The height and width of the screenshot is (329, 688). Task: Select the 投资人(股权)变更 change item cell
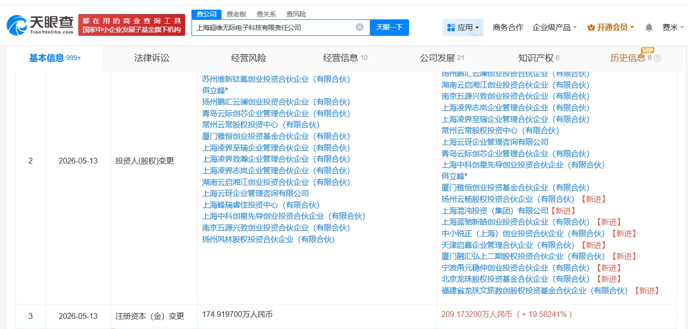tap(145, 161)
